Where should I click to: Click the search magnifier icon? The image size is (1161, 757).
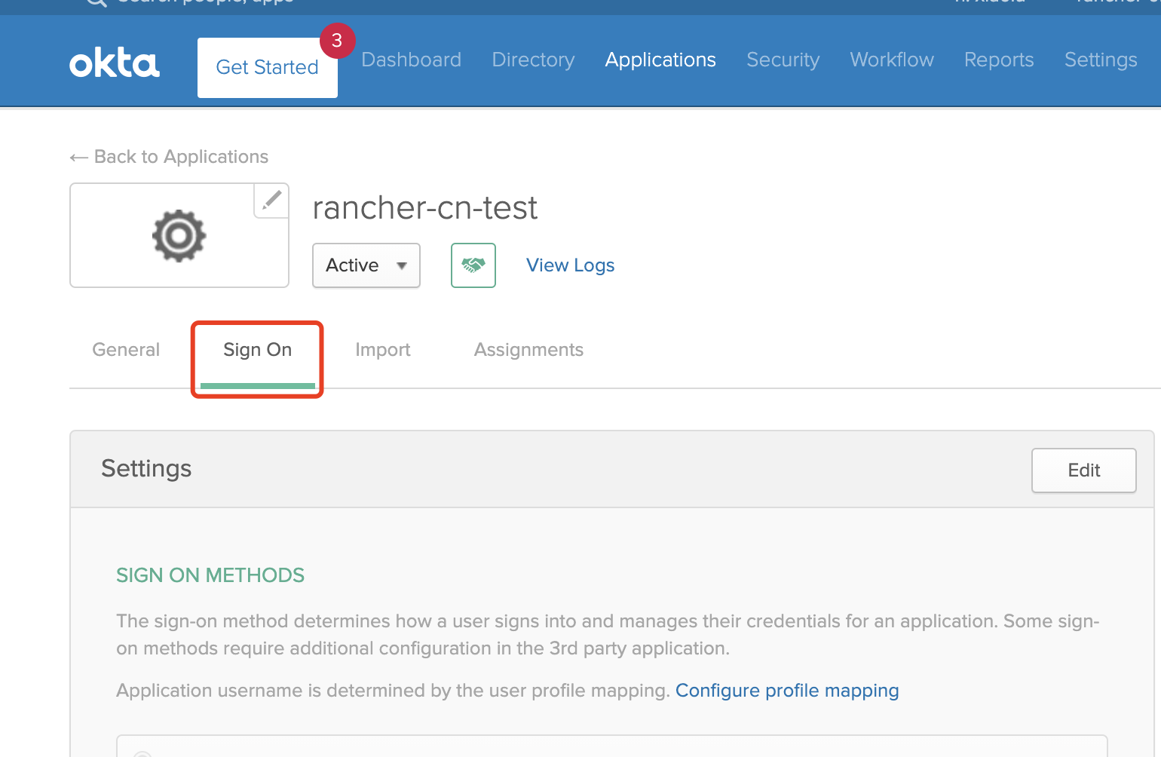96,2
